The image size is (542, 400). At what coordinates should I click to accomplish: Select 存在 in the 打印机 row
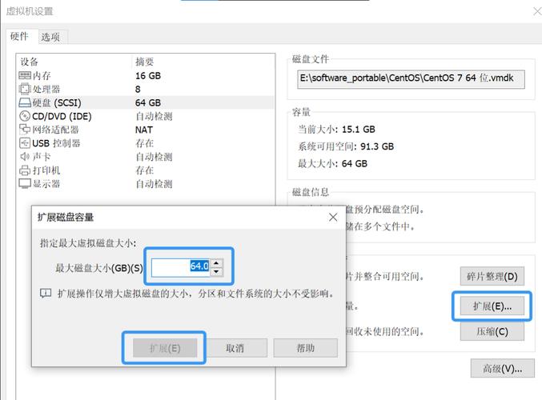(144, 170)
